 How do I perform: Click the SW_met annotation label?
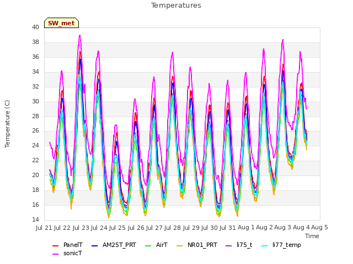click(x=61, y=23)
